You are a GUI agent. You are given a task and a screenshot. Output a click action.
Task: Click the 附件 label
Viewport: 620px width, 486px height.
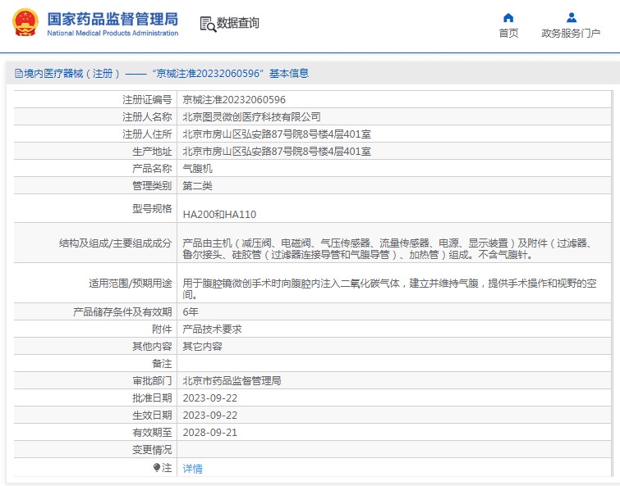coord(162,329)
